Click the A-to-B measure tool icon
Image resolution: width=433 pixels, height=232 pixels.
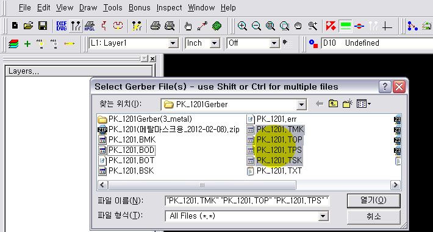click(x=202, y=26)
